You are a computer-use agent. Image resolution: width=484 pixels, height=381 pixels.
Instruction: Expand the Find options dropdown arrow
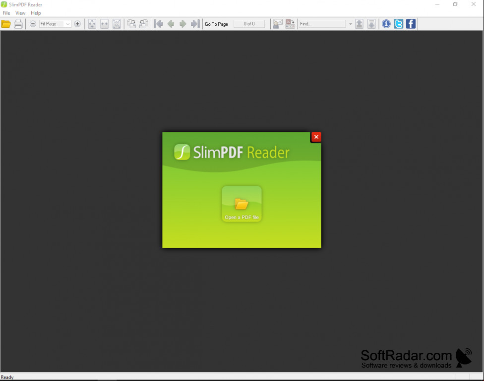click(350, 24)
